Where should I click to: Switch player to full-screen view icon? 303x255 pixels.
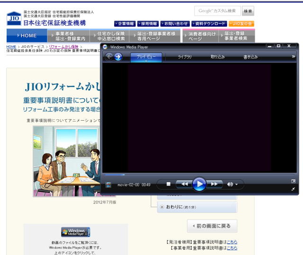[293, 181]
